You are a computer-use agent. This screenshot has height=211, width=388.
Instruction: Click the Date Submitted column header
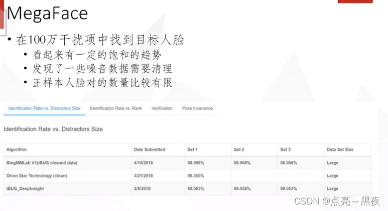[x=150, y=149]
